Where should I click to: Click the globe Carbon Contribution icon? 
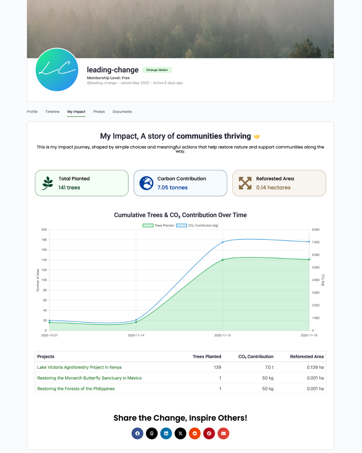pyautogui.click(x=146, y=183)
